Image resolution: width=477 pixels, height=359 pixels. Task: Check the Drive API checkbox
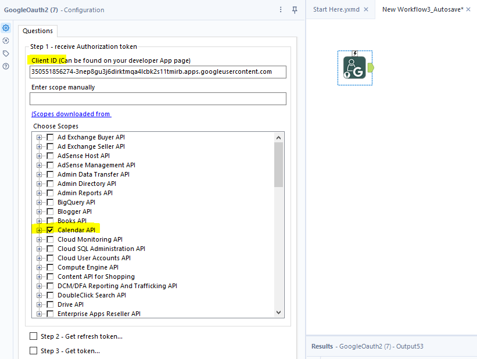tap(50, 304)
